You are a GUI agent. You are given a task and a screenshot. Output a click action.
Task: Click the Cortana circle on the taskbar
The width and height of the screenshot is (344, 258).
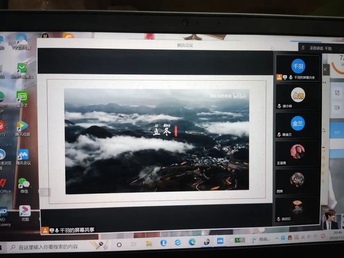coord(119,244)
